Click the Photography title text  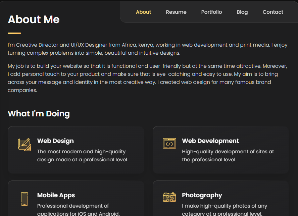coord(202,195)
